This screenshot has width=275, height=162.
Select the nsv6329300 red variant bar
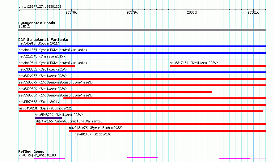pos(115,92)
